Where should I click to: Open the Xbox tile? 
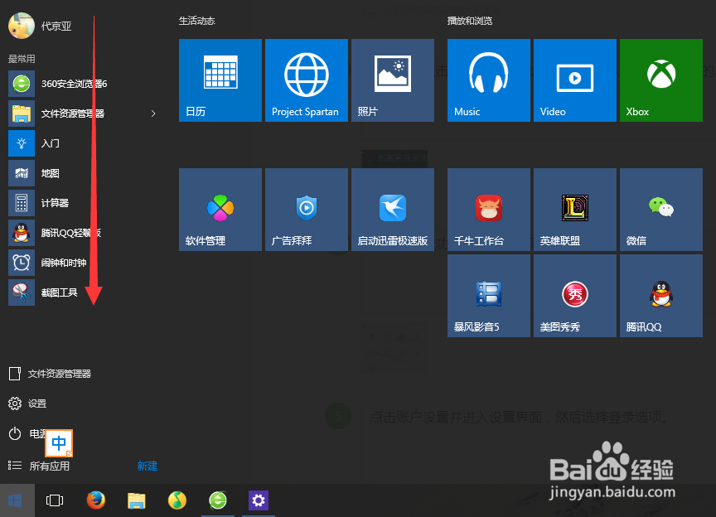click(660, 80)
